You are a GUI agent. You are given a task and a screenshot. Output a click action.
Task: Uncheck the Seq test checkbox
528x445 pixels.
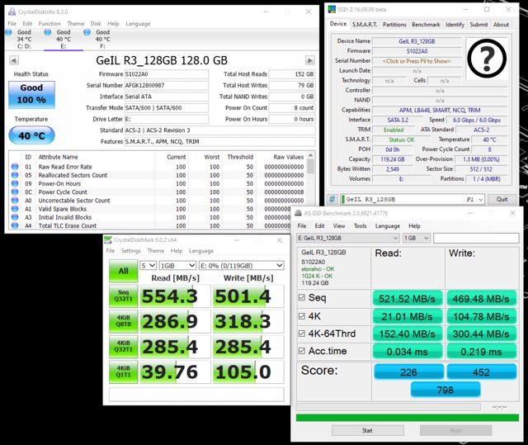(302, 298)
